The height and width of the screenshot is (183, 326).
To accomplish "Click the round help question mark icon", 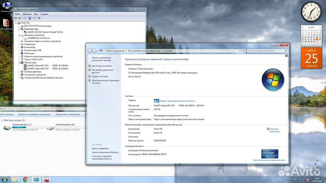I will [286, 56].
